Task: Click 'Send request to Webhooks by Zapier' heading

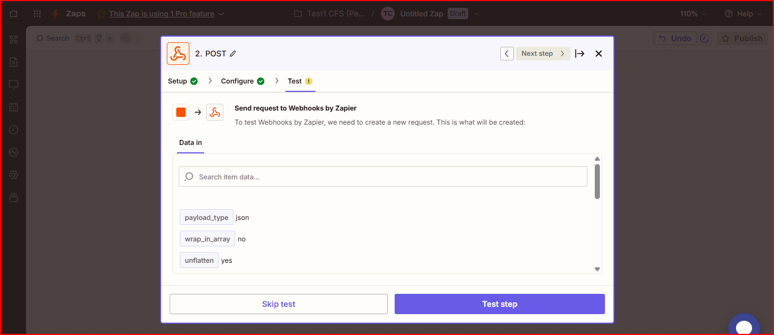Action: pyautogui.click(x=296, y=108)
